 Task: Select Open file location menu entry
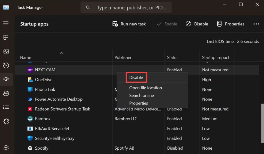(145, 88)
